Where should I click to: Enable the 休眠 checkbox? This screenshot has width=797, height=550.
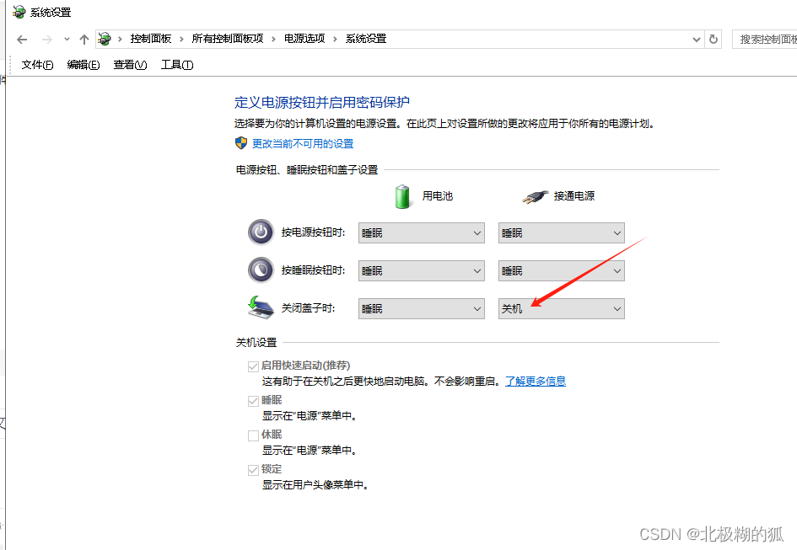coord(253,435)
